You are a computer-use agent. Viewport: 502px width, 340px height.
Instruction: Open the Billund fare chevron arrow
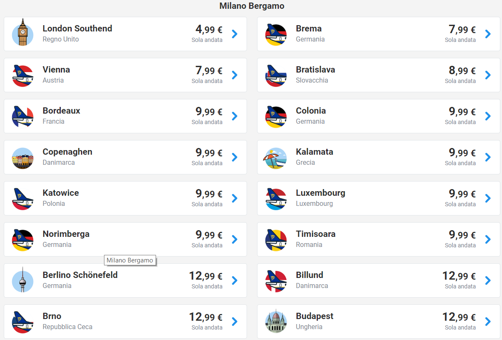pos(488,280)
